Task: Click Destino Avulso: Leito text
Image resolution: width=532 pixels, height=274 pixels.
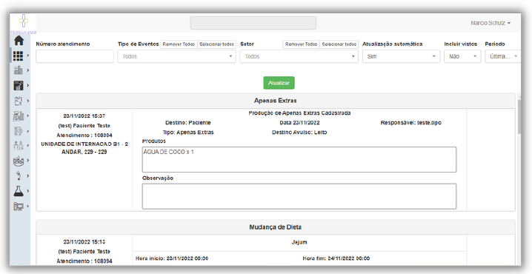Action: pos(299,133)
